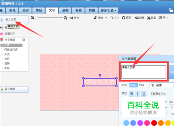
Task: Toggle italic I style
Action: pyautogui.click(x=137, y=94)
